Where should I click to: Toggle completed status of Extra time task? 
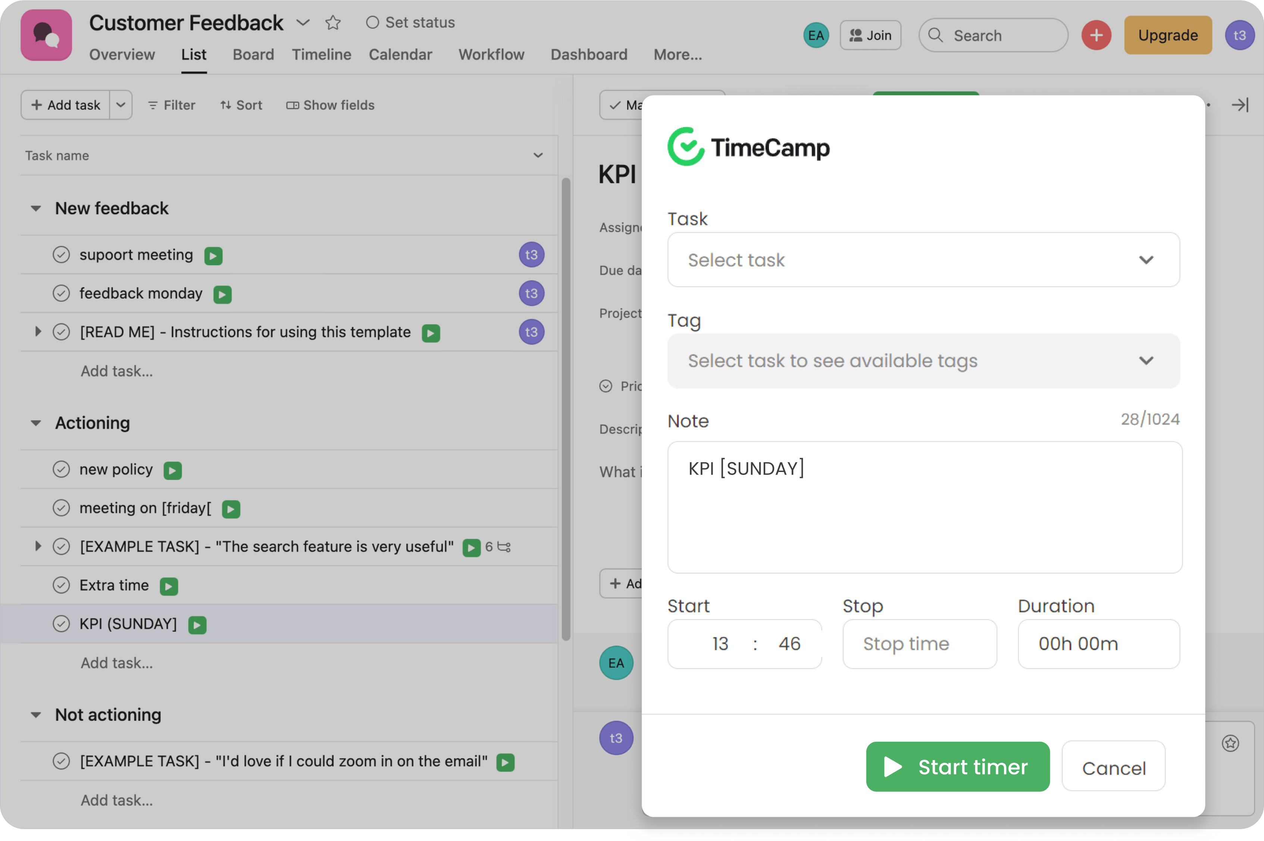pos(62,585)
